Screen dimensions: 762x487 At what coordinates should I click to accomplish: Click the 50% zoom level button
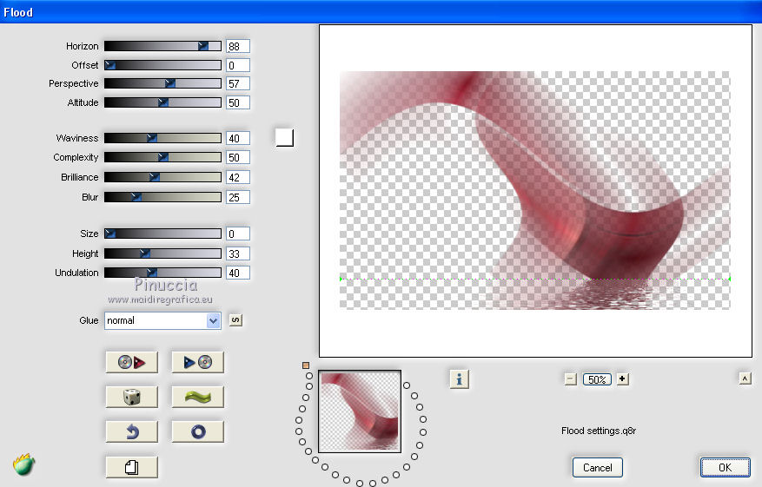click(x=597, y=379)
